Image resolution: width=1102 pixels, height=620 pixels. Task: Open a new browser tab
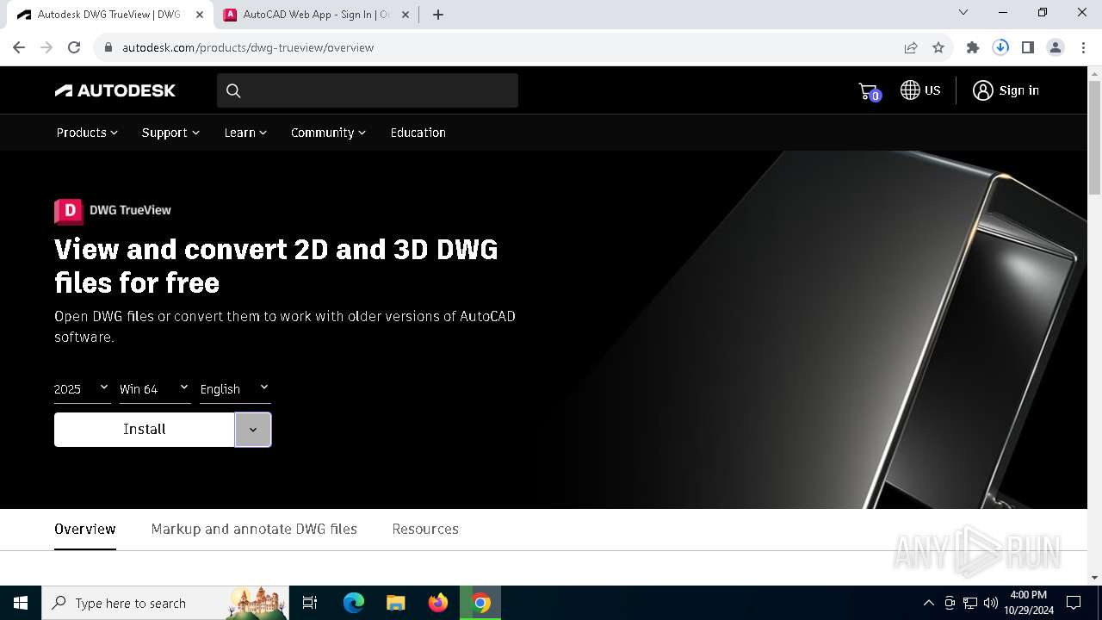coord(438,15)
